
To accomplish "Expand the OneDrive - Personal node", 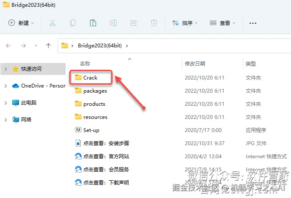I will [5, 86].
